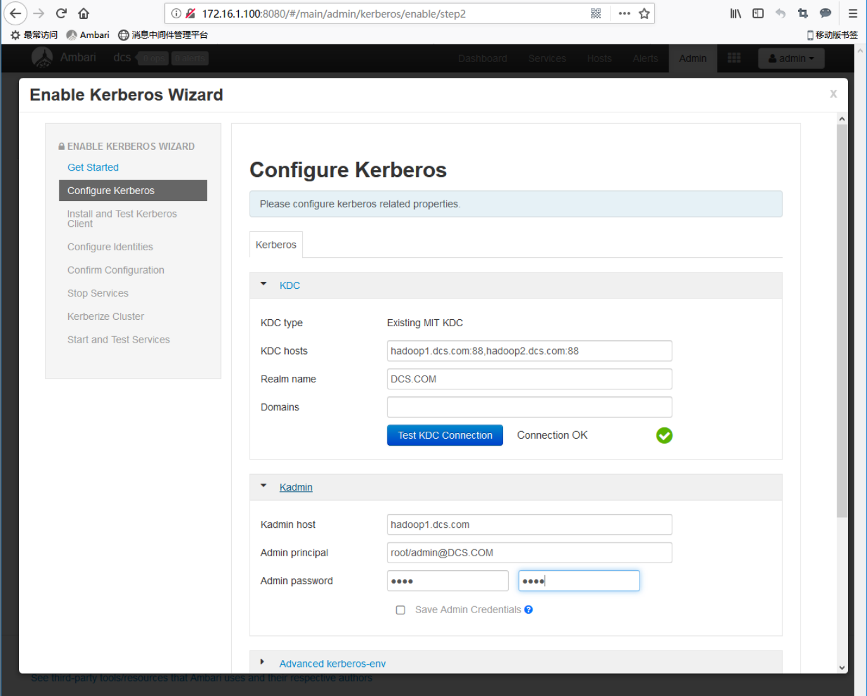Click the Ambari logo in header
Viewport: 867px width, 696px height.
tap(42, 58)
